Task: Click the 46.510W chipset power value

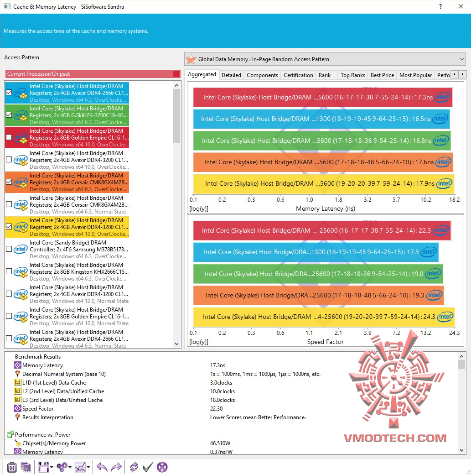Action: [x=220, y=443]
